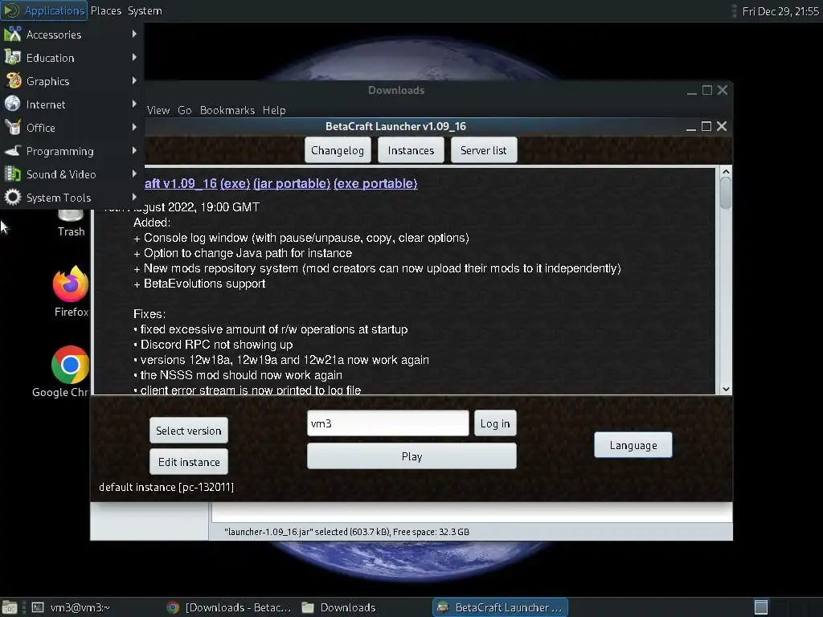
Task: Choose the Graphics category icon
Action: (x=13, y=81)
